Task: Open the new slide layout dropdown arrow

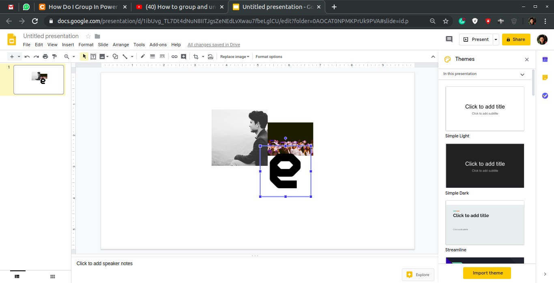Action: tap(19, 57)
